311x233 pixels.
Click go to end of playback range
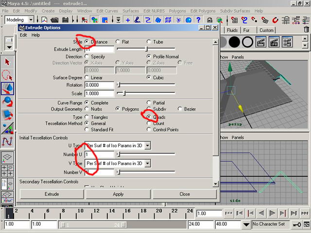pos(305,214)
